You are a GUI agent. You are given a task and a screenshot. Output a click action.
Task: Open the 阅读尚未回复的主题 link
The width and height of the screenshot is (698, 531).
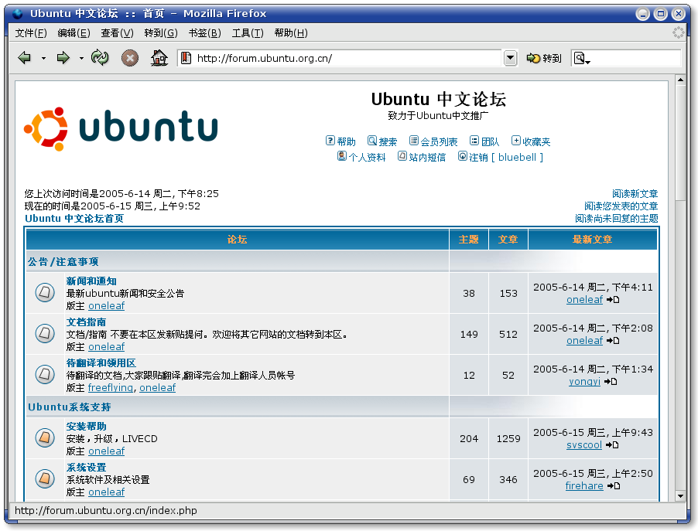pyautogui.click(x=617, y=219)
